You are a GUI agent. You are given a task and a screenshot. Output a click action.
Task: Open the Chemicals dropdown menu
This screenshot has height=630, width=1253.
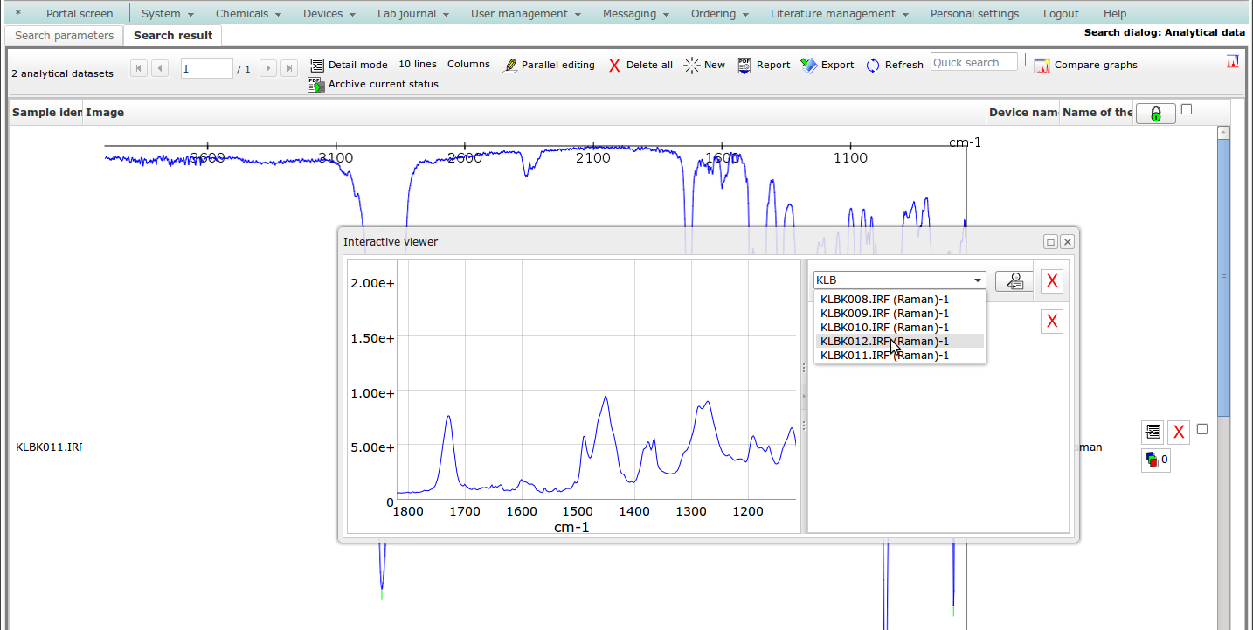[248, 13]
